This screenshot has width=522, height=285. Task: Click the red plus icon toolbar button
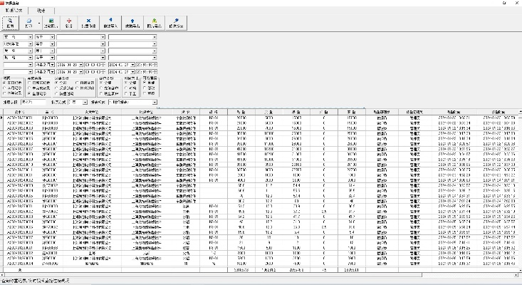point(69,24)
